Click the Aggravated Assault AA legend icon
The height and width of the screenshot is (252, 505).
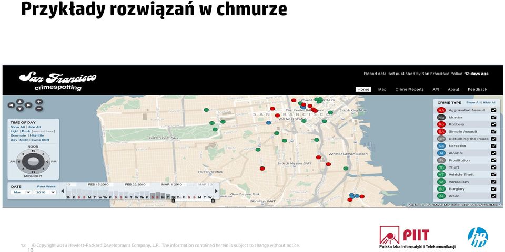pos(441,110)
